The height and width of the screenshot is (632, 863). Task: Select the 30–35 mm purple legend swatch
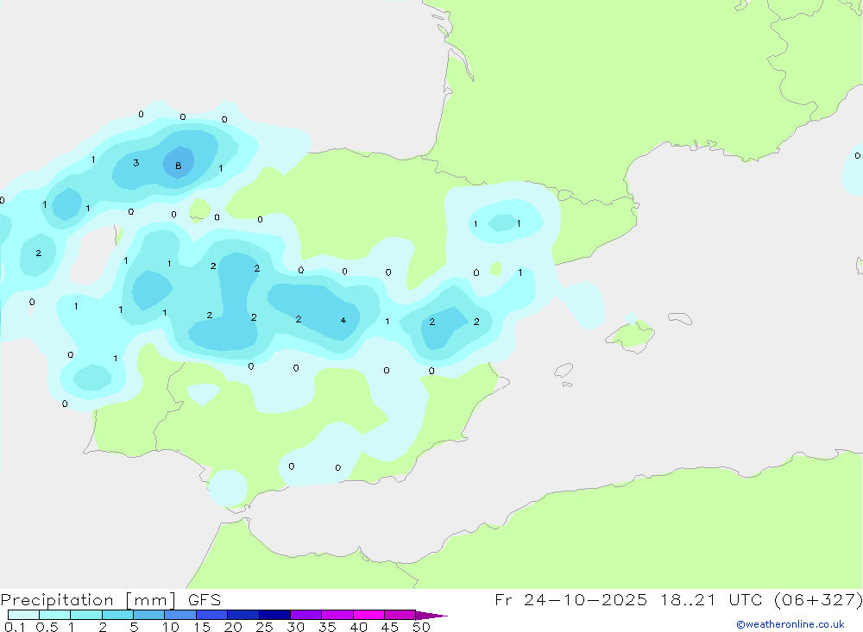[306, 615]
